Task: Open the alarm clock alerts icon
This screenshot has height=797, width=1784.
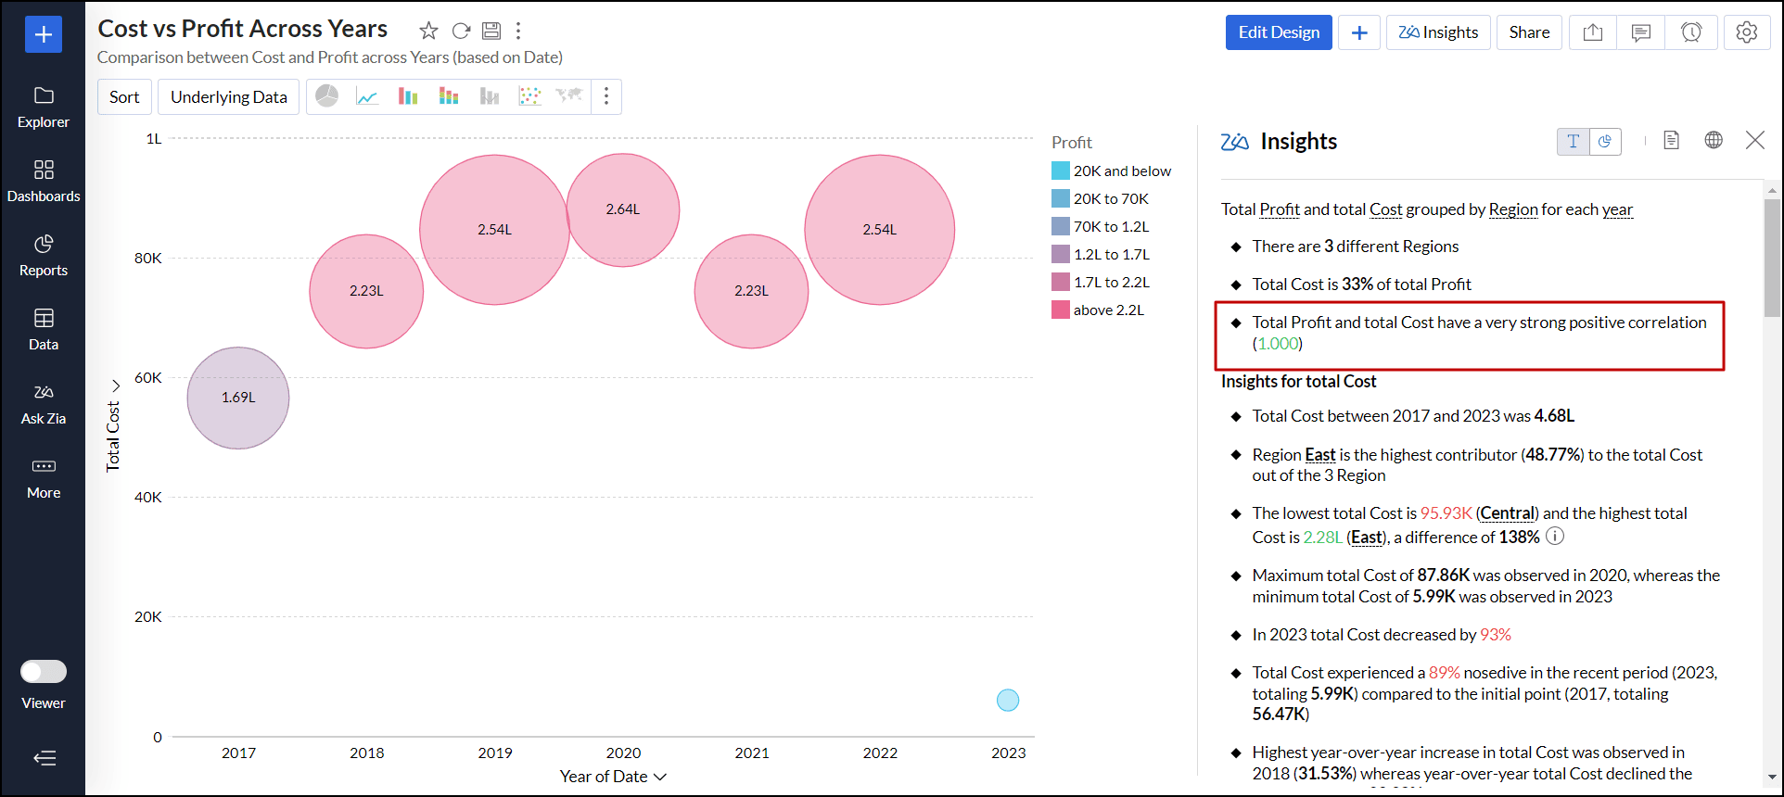Action: click(1691, 32)
